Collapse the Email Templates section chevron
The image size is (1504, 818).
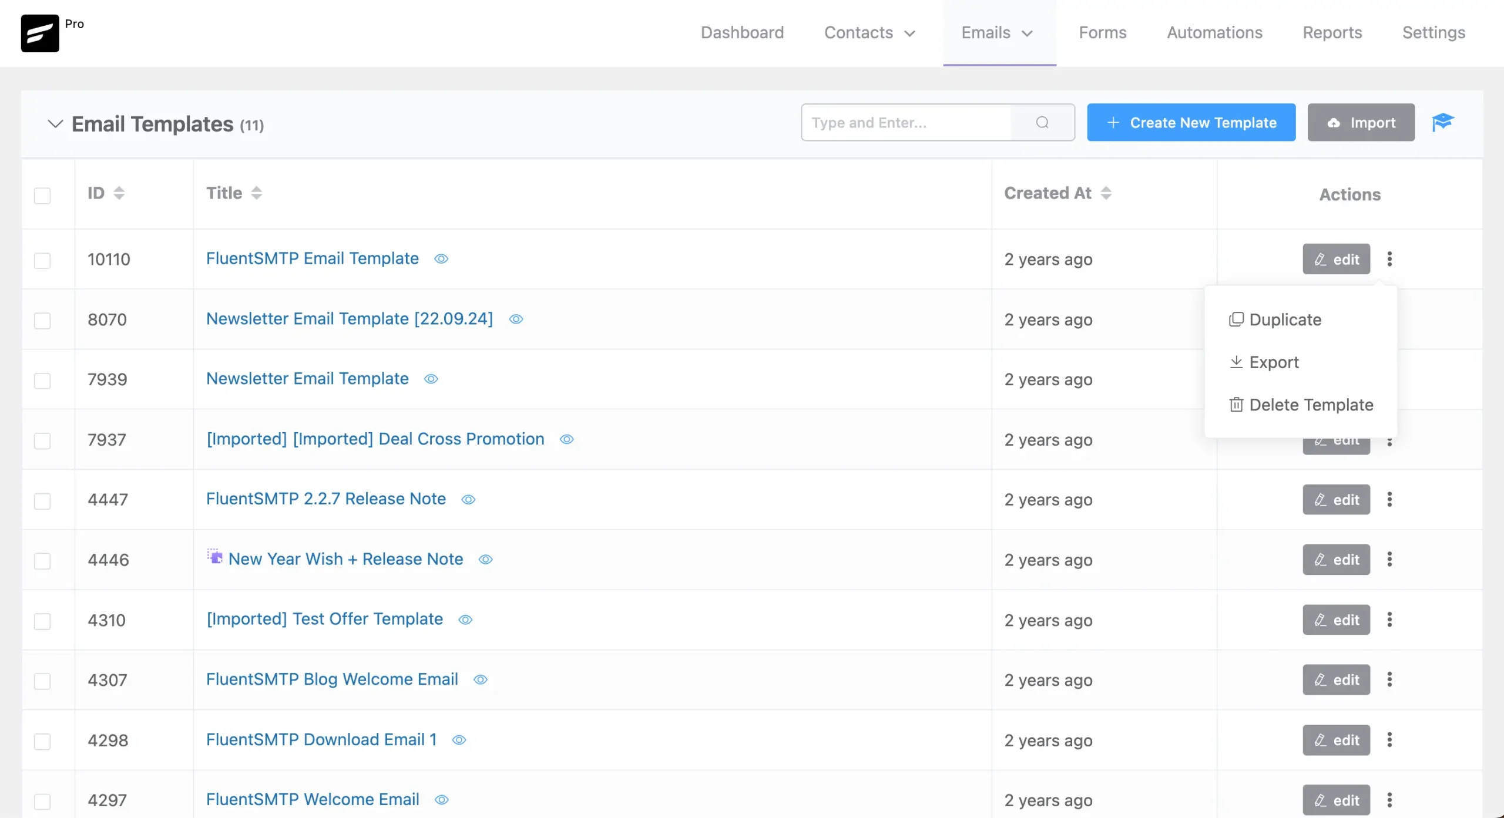pos(55,123)
